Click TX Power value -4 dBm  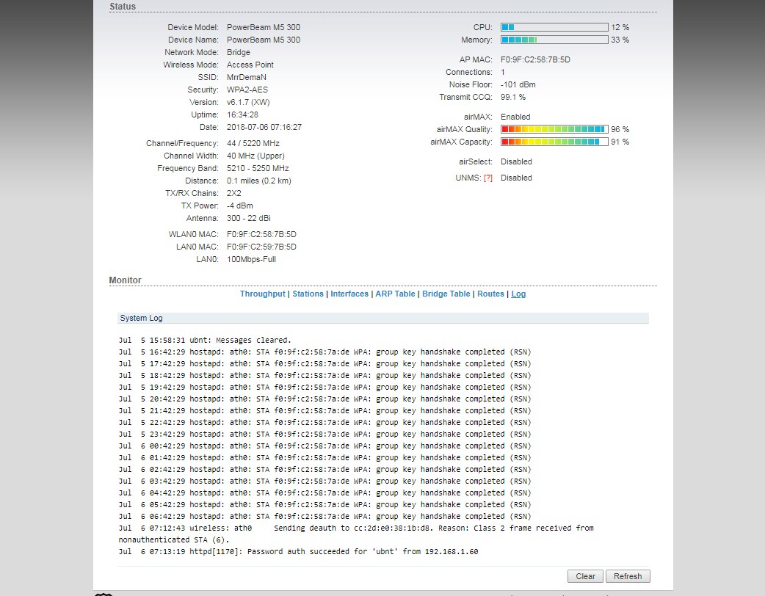239,206
